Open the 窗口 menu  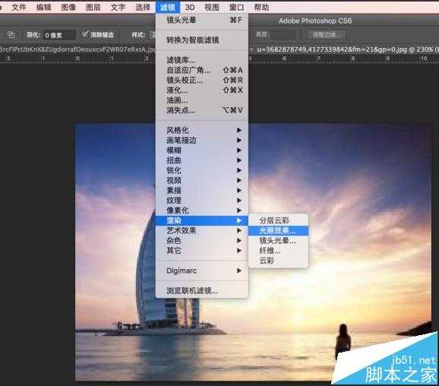pos(236,7)
